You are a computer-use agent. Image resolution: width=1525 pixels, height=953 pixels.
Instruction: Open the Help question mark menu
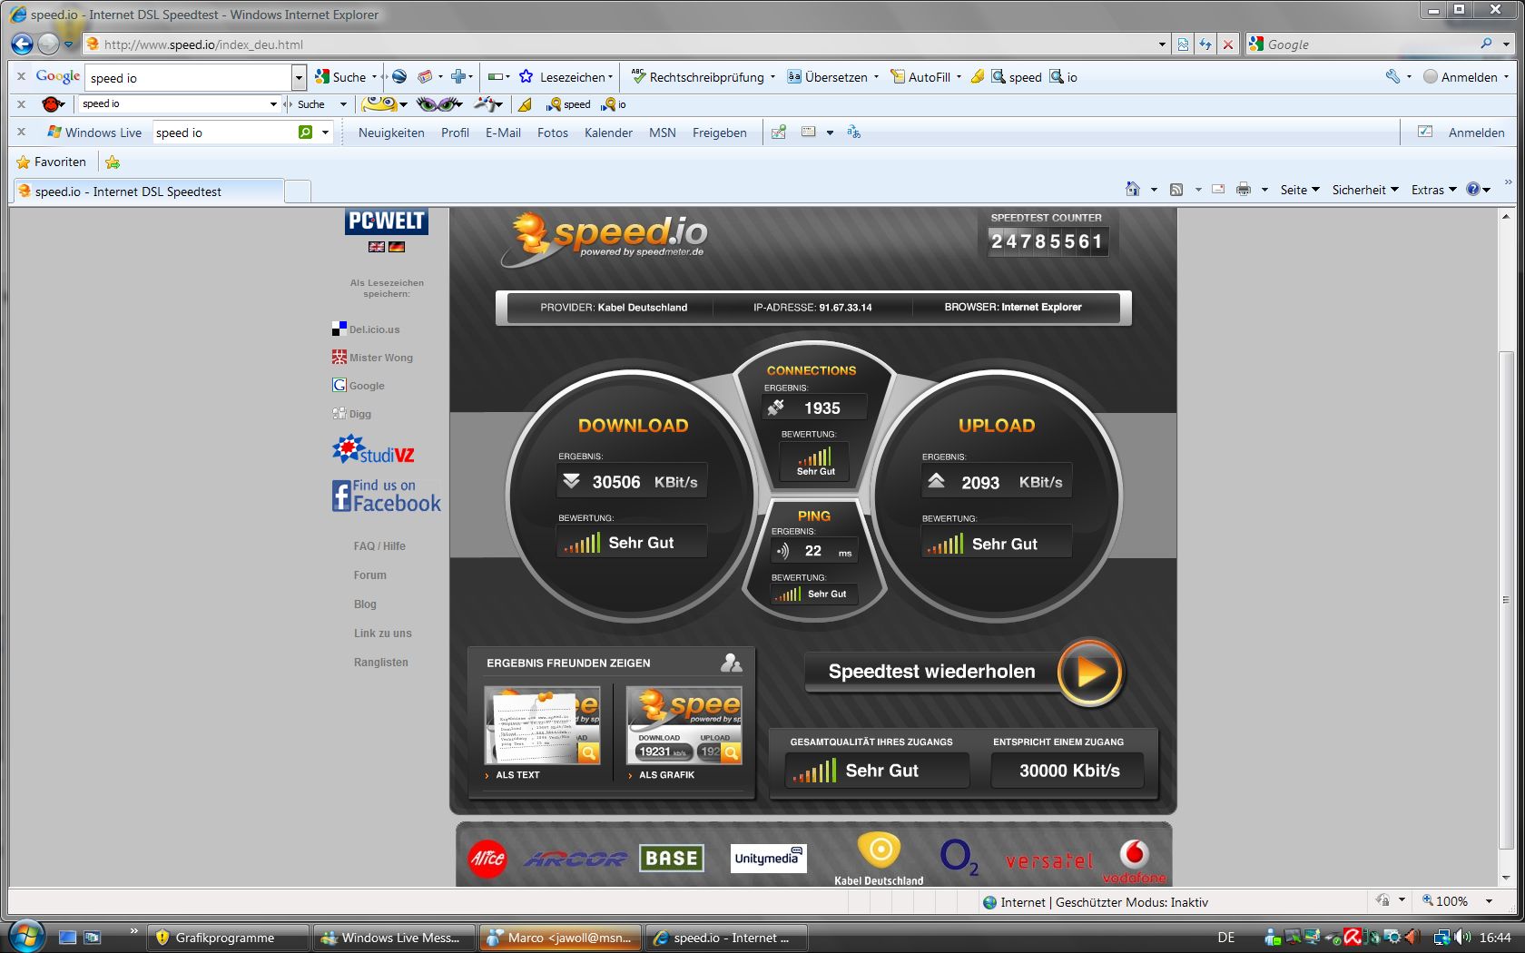point(1478,190)
